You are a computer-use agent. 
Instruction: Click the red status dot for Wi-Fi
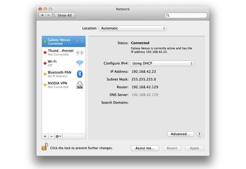pyautogui.click(x=45, y=63)
